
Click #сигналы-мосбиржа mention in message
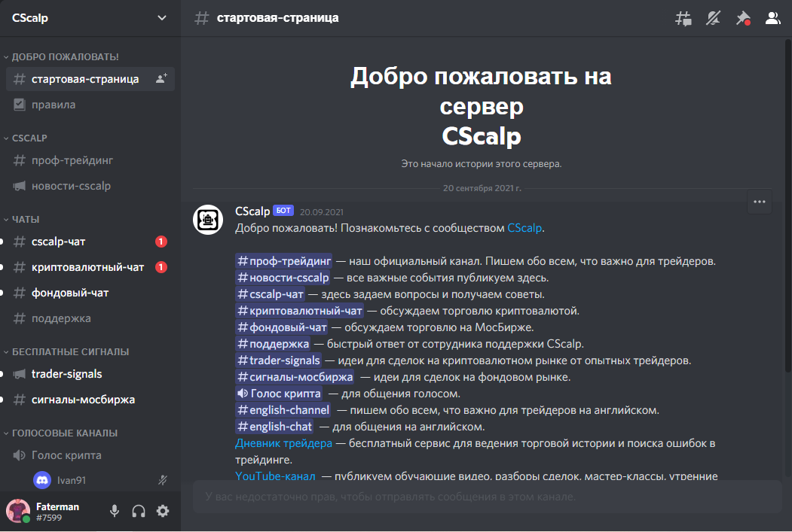pos(295,377)
